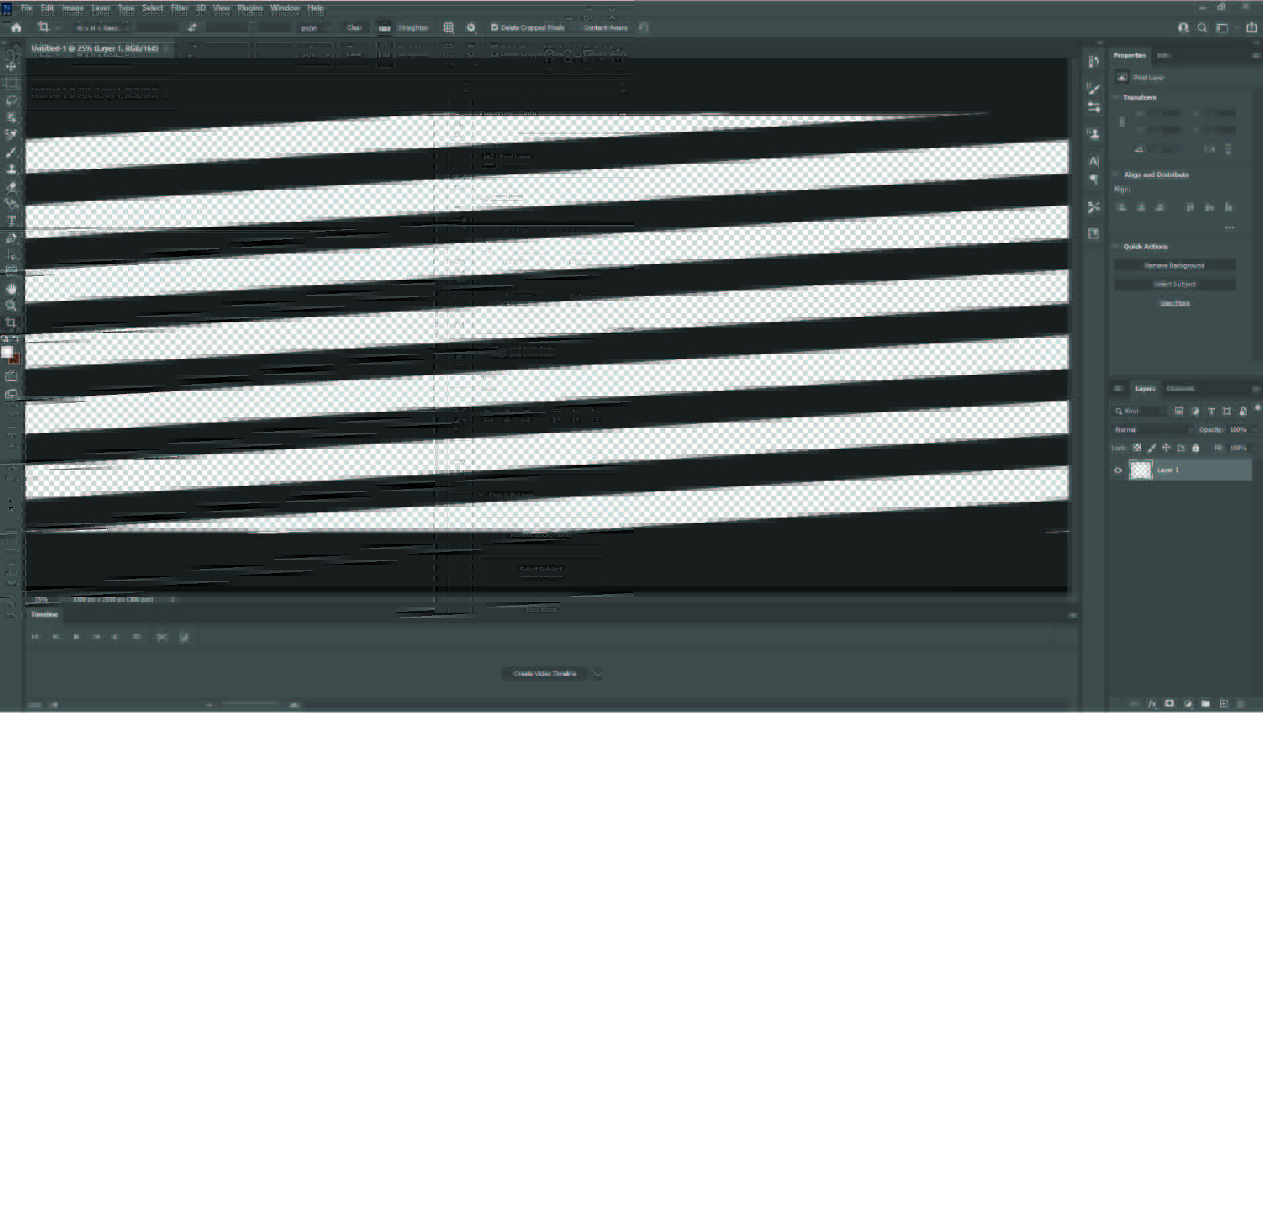Filter layers by pixel layers icon

(x=1180, y=411)
